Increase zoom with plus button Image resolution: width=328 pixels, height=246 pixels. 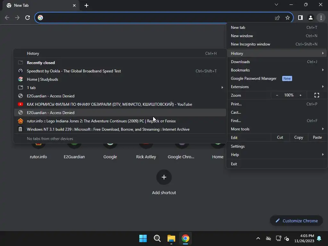tap(300, 95)
